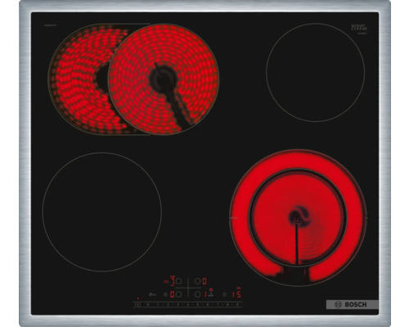The width and height of the screenshot is (409, 327).
Task: Tap the zone-extension symbol beside front-left display
Action: coord(165,294)
